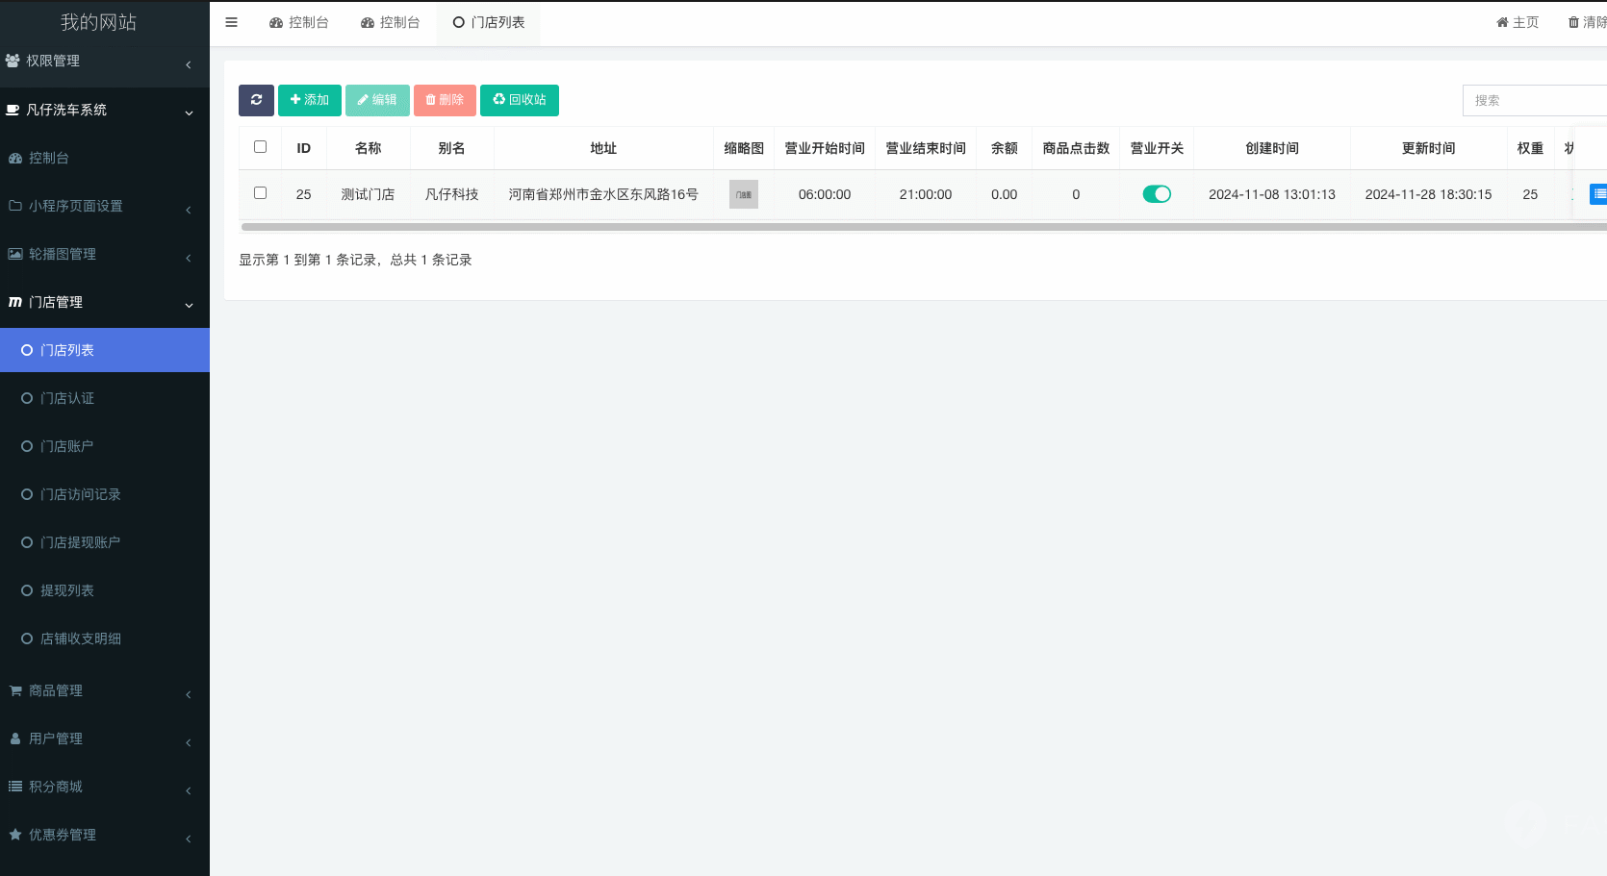Click the blue list icon in row 25
The height and width of the screenshot is (876, 1607).
[1597, 194]
